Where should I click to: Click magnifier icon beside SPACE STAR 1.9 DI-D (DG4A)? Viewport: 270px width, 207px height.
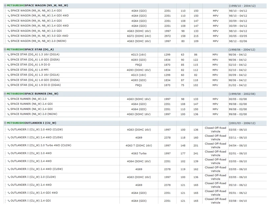(x=8, y=85)
